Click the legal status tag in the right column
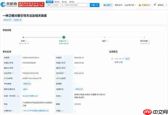This screenshot has width=168, height=115. pos(79,89)
